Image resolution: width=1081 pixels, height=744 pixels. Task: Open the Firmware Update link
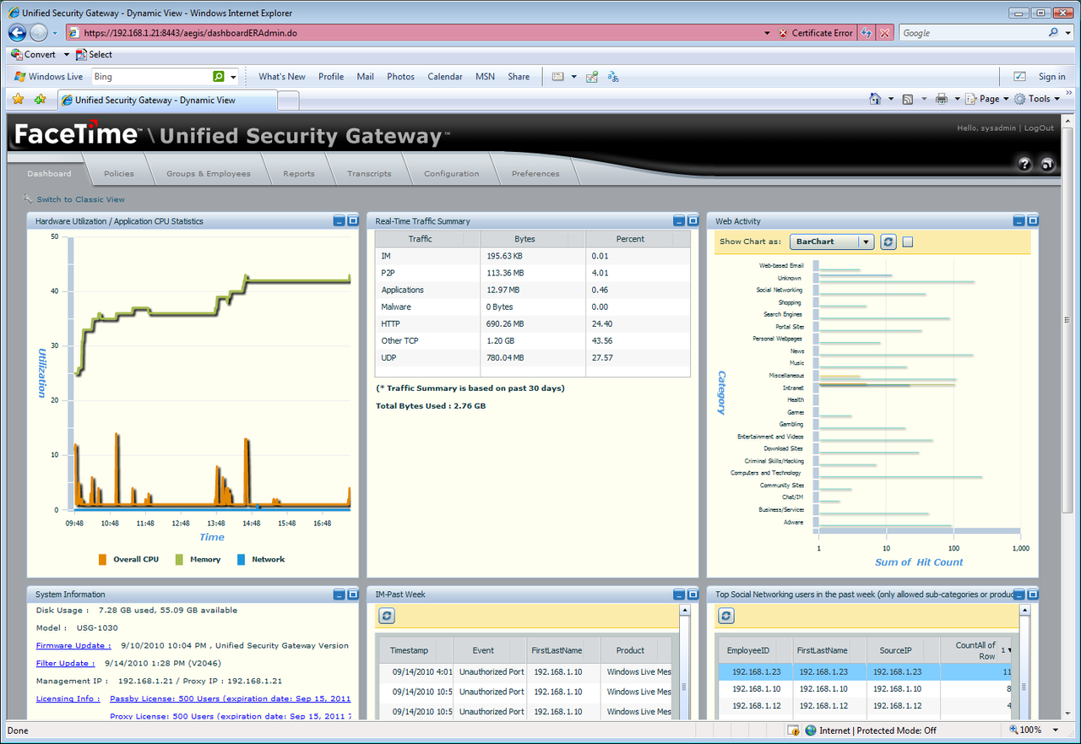coord(73,645)
